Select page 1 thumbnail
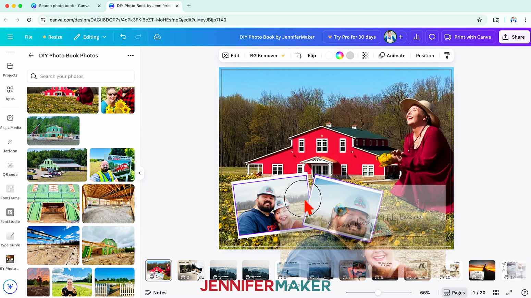This screenshot has height=298, width=531. click(x=159, y=270)
